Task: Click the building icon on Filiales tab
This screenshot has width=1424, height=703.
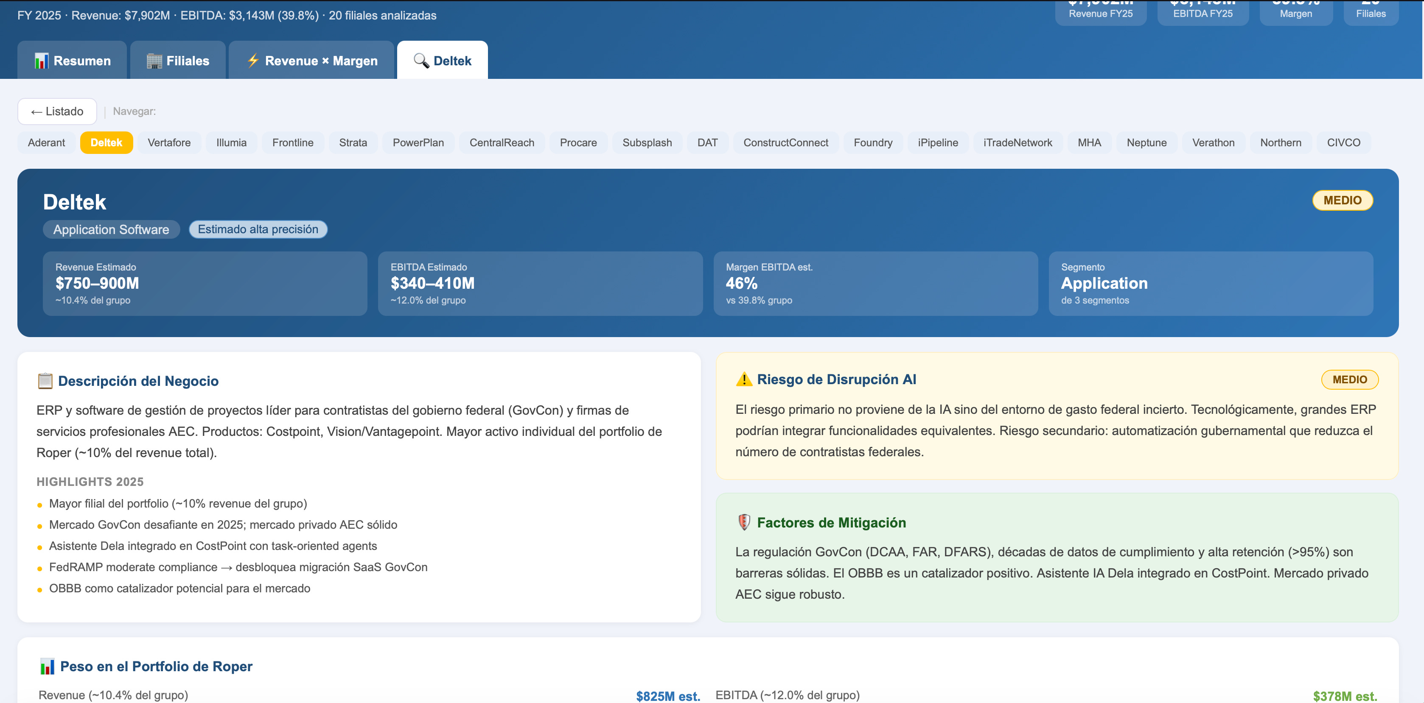Action: click(154, 61)
